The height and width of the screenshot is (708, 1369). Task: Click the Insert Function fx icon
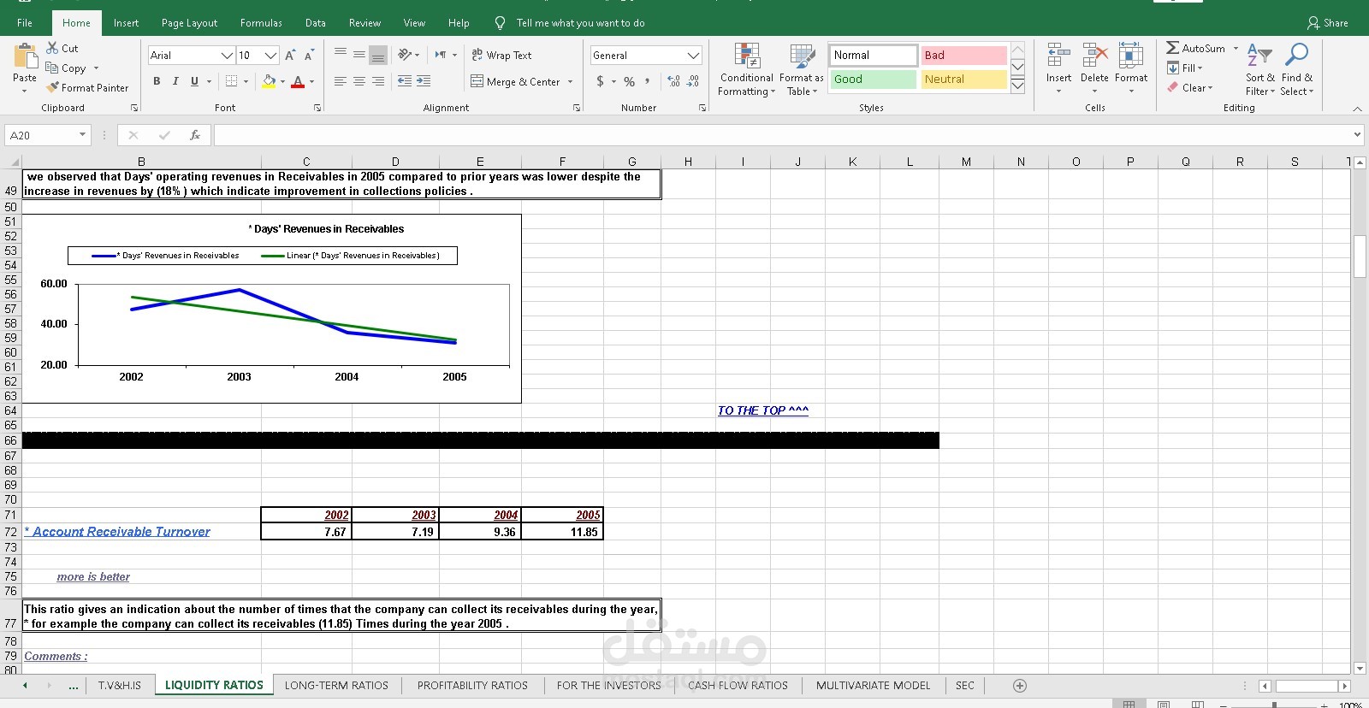pyautogui.click(x=195, y=135)
